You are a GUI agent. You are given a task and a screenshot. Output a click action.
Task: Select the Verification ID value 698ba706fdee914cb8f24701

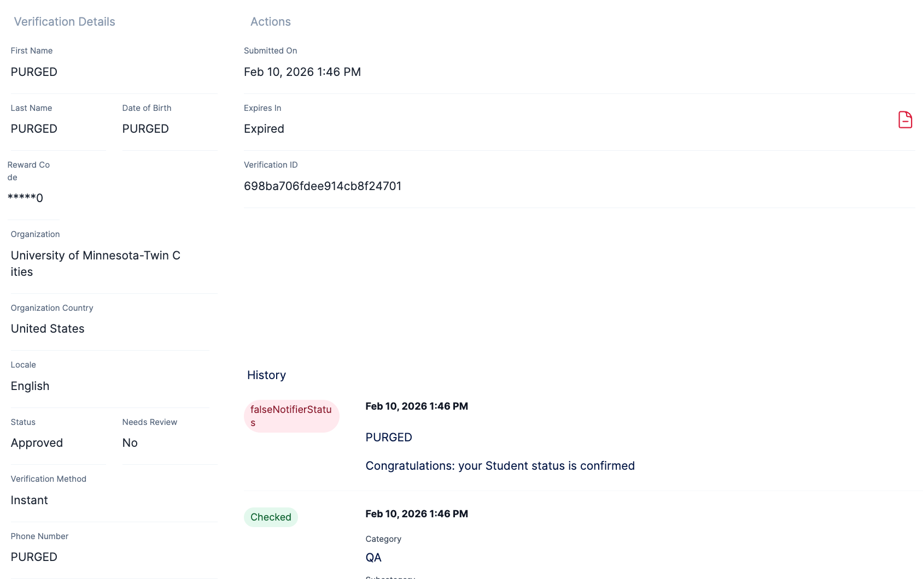pos(323,186)
